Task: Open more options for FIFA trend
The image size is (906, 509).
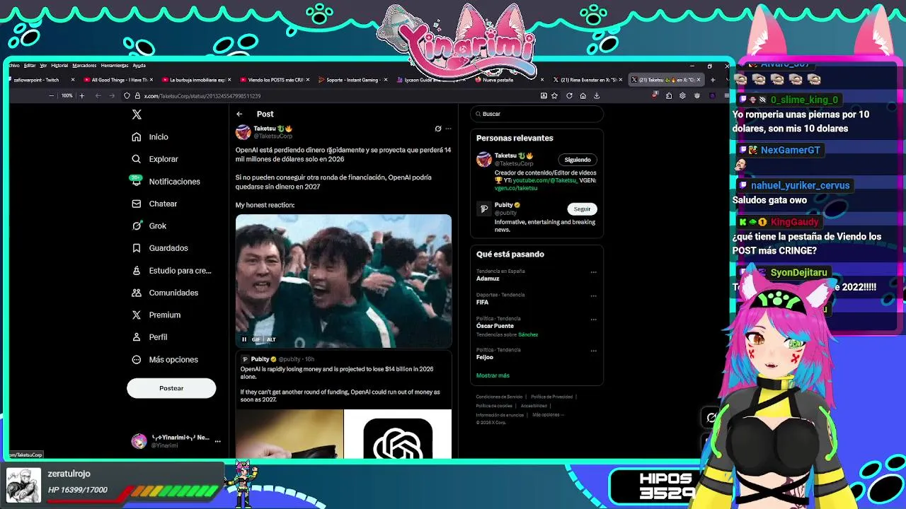Action: 593,296
